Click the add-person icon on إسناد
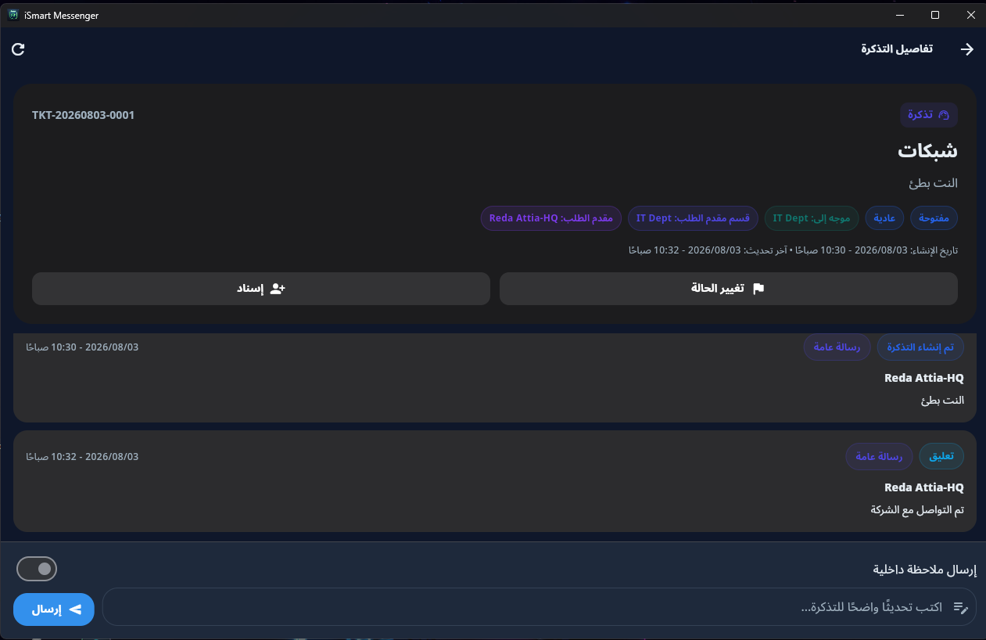Screen dimensions: 986x640 pyautogui.click(x=278, y=289)
